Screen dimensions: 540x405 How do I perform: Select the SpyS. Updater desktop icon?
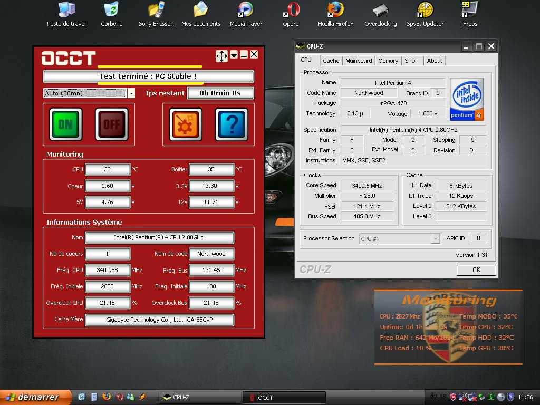point(425,14)
